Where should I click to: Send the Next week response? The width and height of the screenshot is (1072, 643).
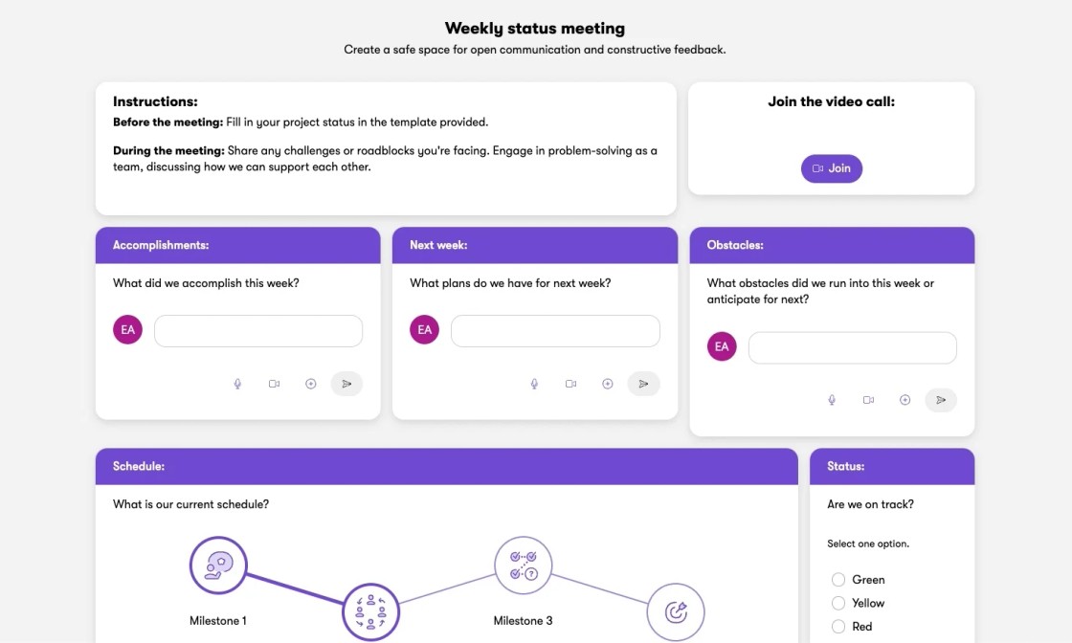(x=643, y=384)
